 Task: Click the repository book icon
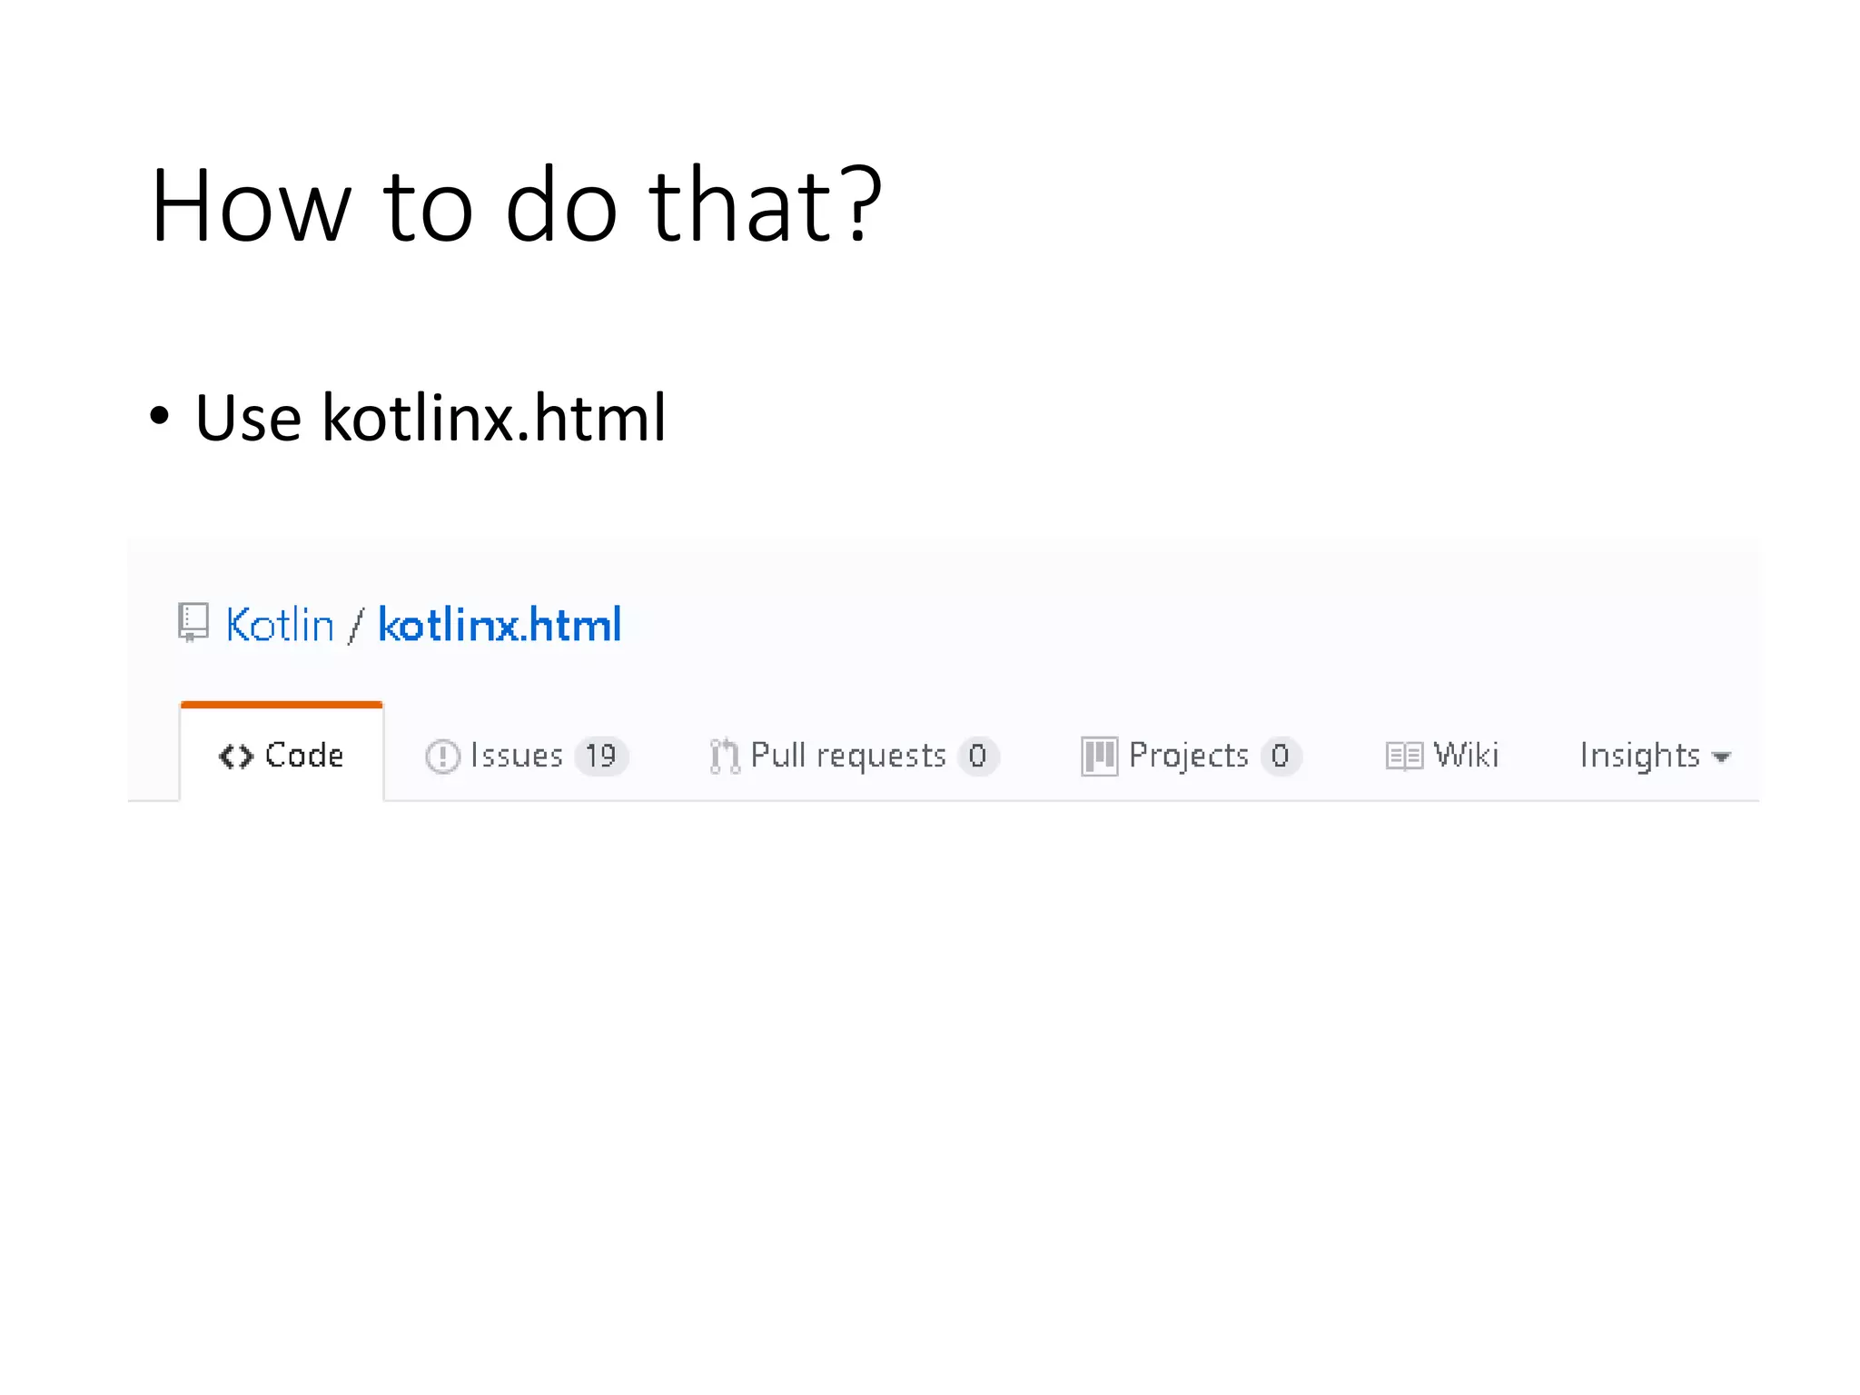point(193,623)
